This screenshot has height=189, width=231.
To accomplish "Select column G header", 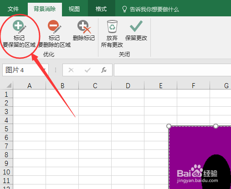I will tap(221, 85).
